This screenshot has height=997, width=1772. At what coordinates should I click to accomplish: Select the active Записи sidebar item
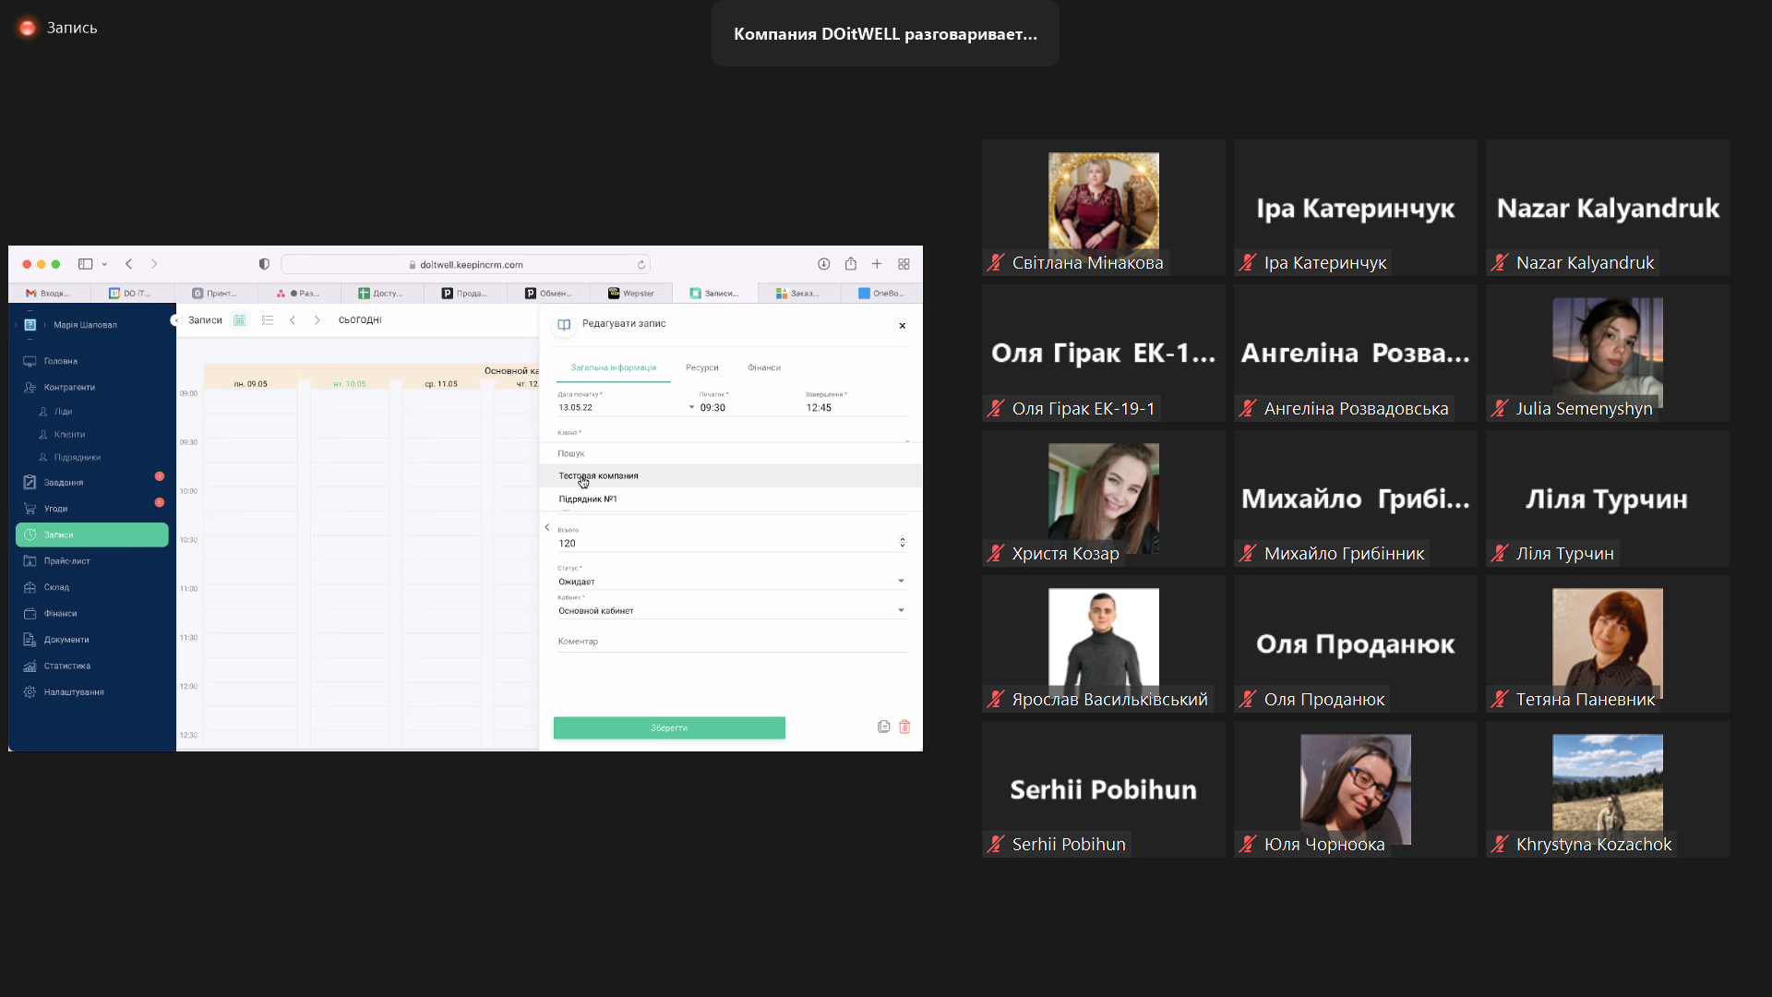point(91,535)
